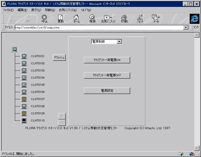Open the お気に入り(A) menu
The height and width of the screenshot is (157, 201).
click(68, 10)
